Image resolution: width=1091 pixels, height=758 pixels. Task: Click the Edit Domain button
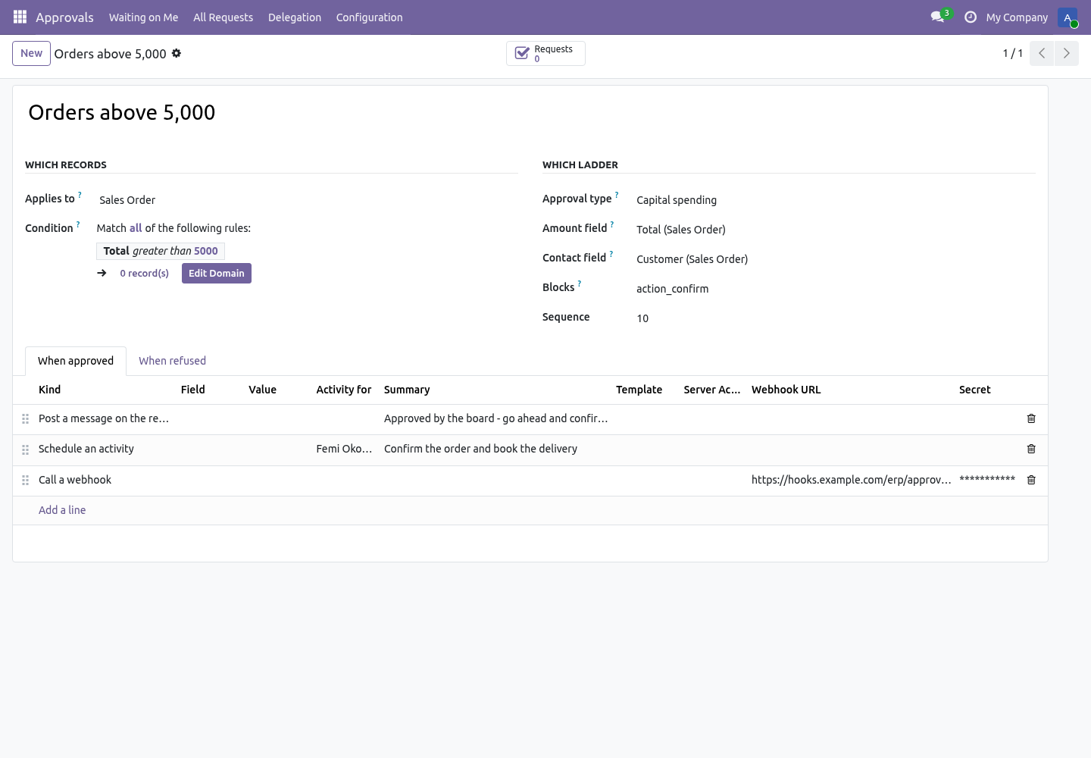point(217,273)
